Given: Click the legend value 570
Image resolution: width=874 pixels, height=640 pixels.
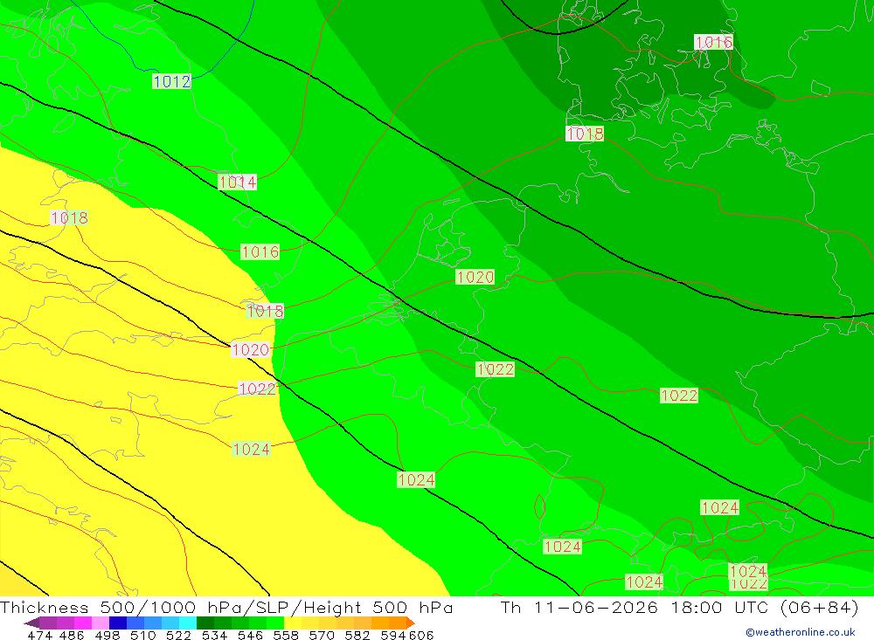Looking at the screenshot, I should tap(321, 635).
